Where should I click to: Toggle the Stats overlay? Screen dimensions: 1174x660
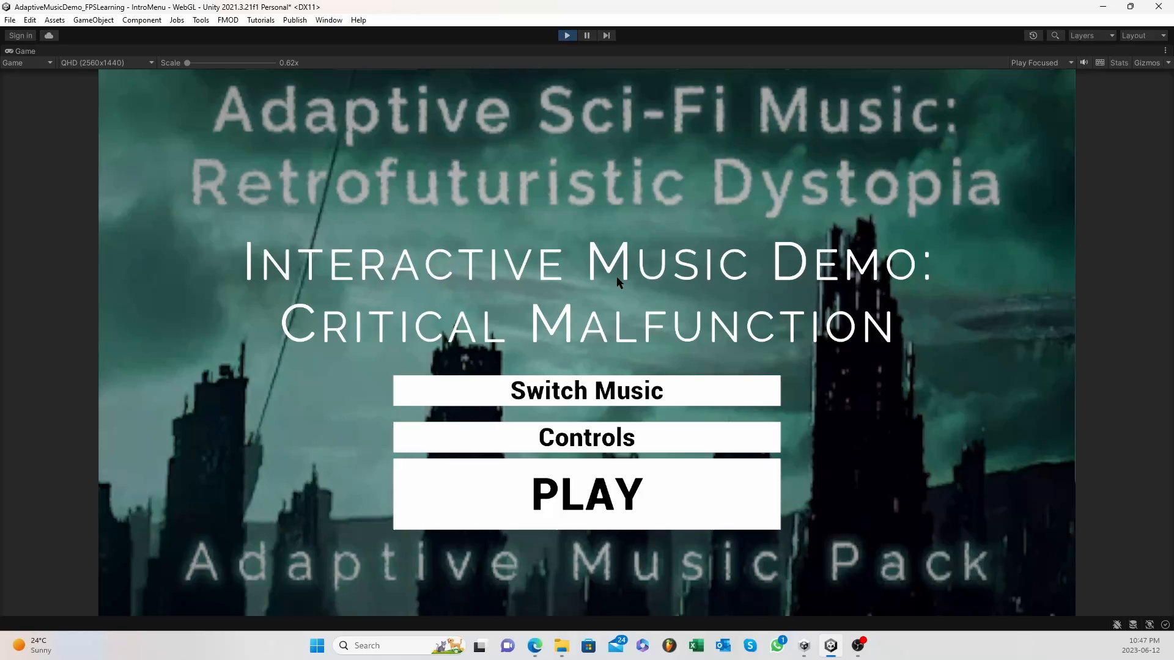pyautogui.click(x=1119, y=62)
